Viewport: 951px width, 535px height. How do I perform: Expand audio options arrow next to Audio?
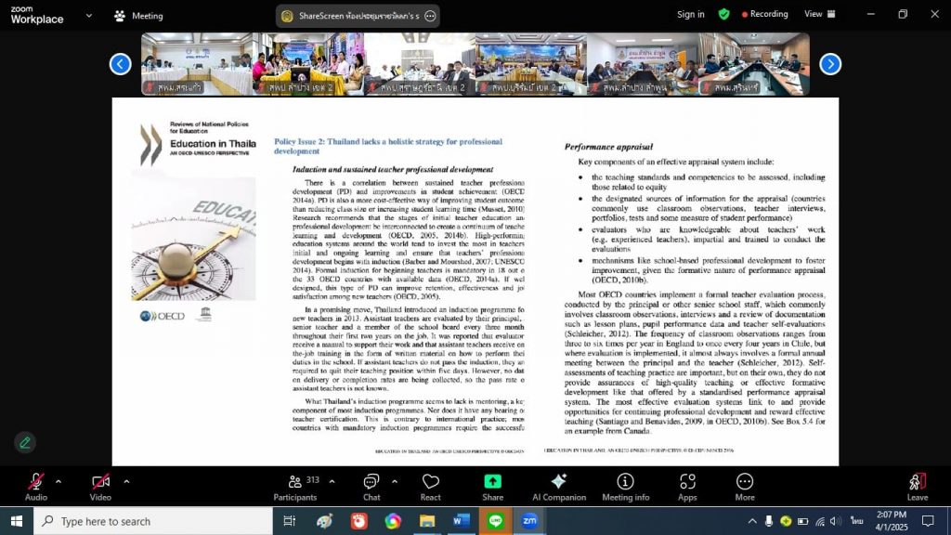point(59,482)
